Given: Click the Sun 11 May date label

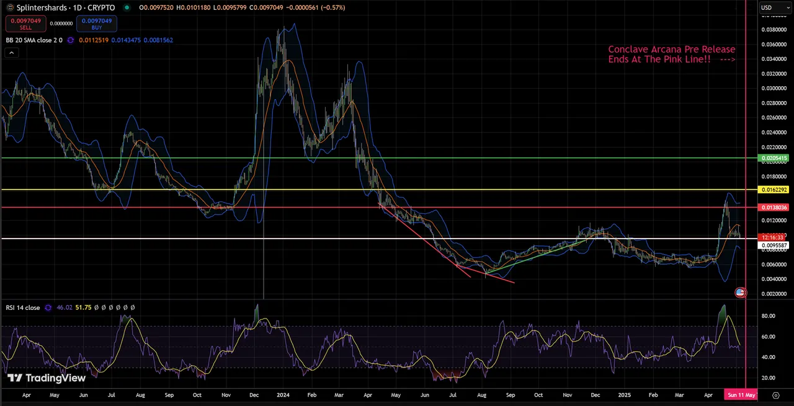Looking at the screenshot, I should tap(742, 394).
